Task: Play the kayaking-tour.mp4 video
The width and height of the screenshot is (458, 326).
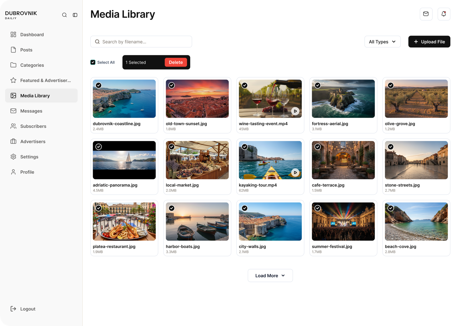Action: click(295, 172)
